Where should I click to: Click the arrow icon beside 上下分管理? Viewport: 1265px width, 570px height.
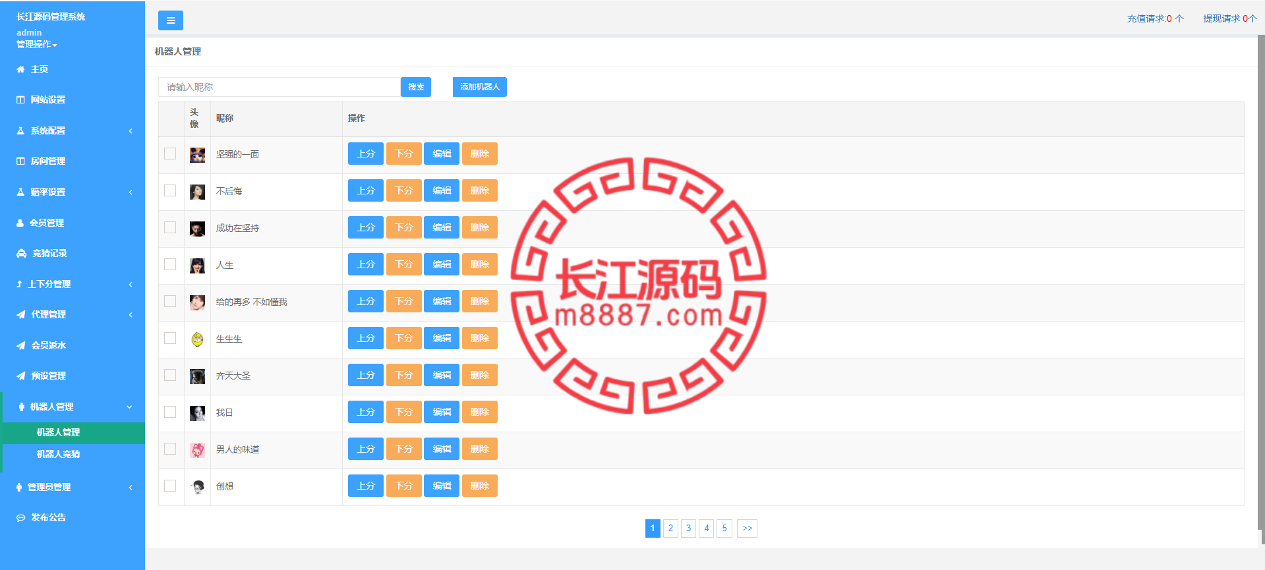pyautogui.click(x=19, y=284)
